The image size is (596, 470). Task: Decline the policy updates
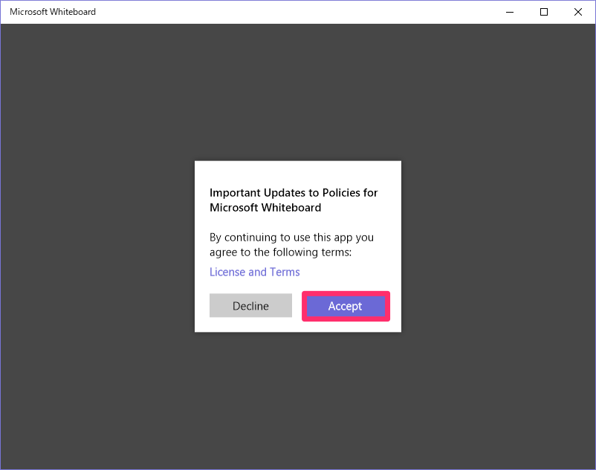pyautogui.click(x=250, y=306)
